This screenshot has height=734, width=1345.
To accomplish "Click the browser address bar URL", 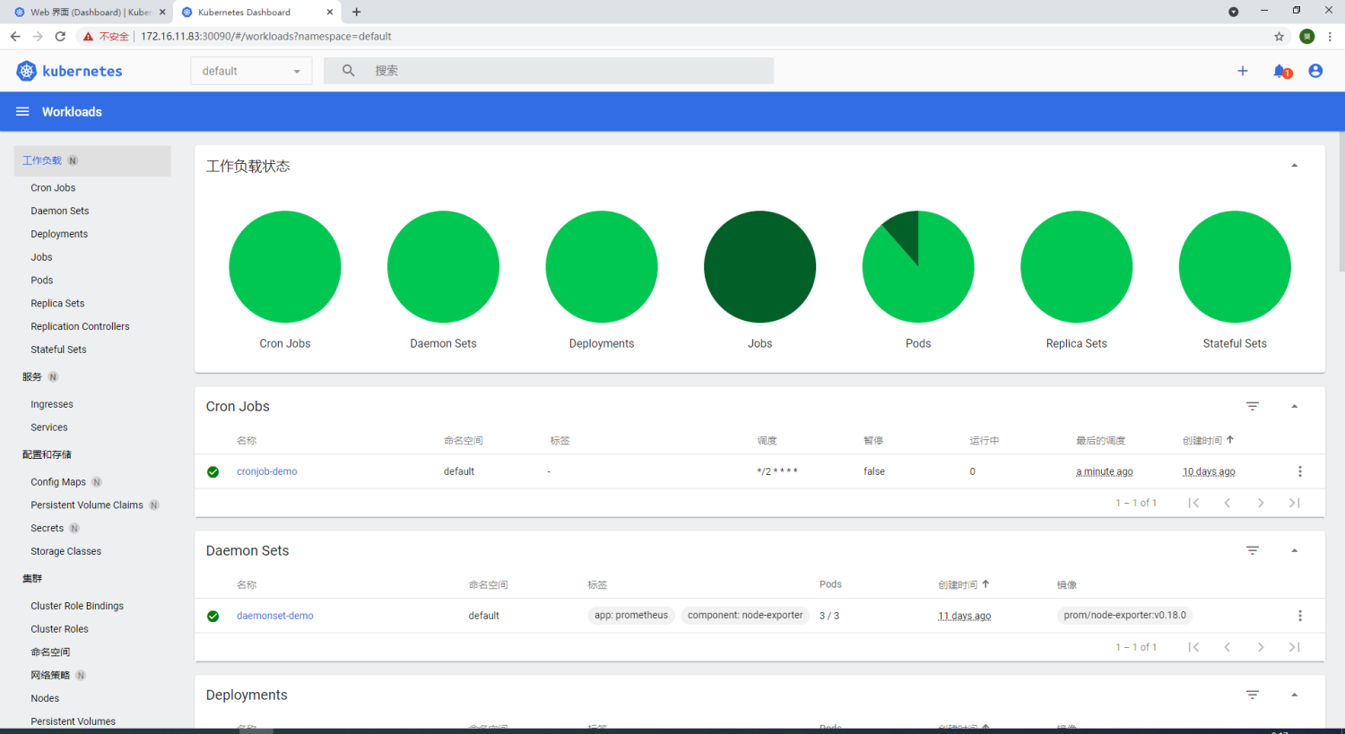I will click(266, 37).
